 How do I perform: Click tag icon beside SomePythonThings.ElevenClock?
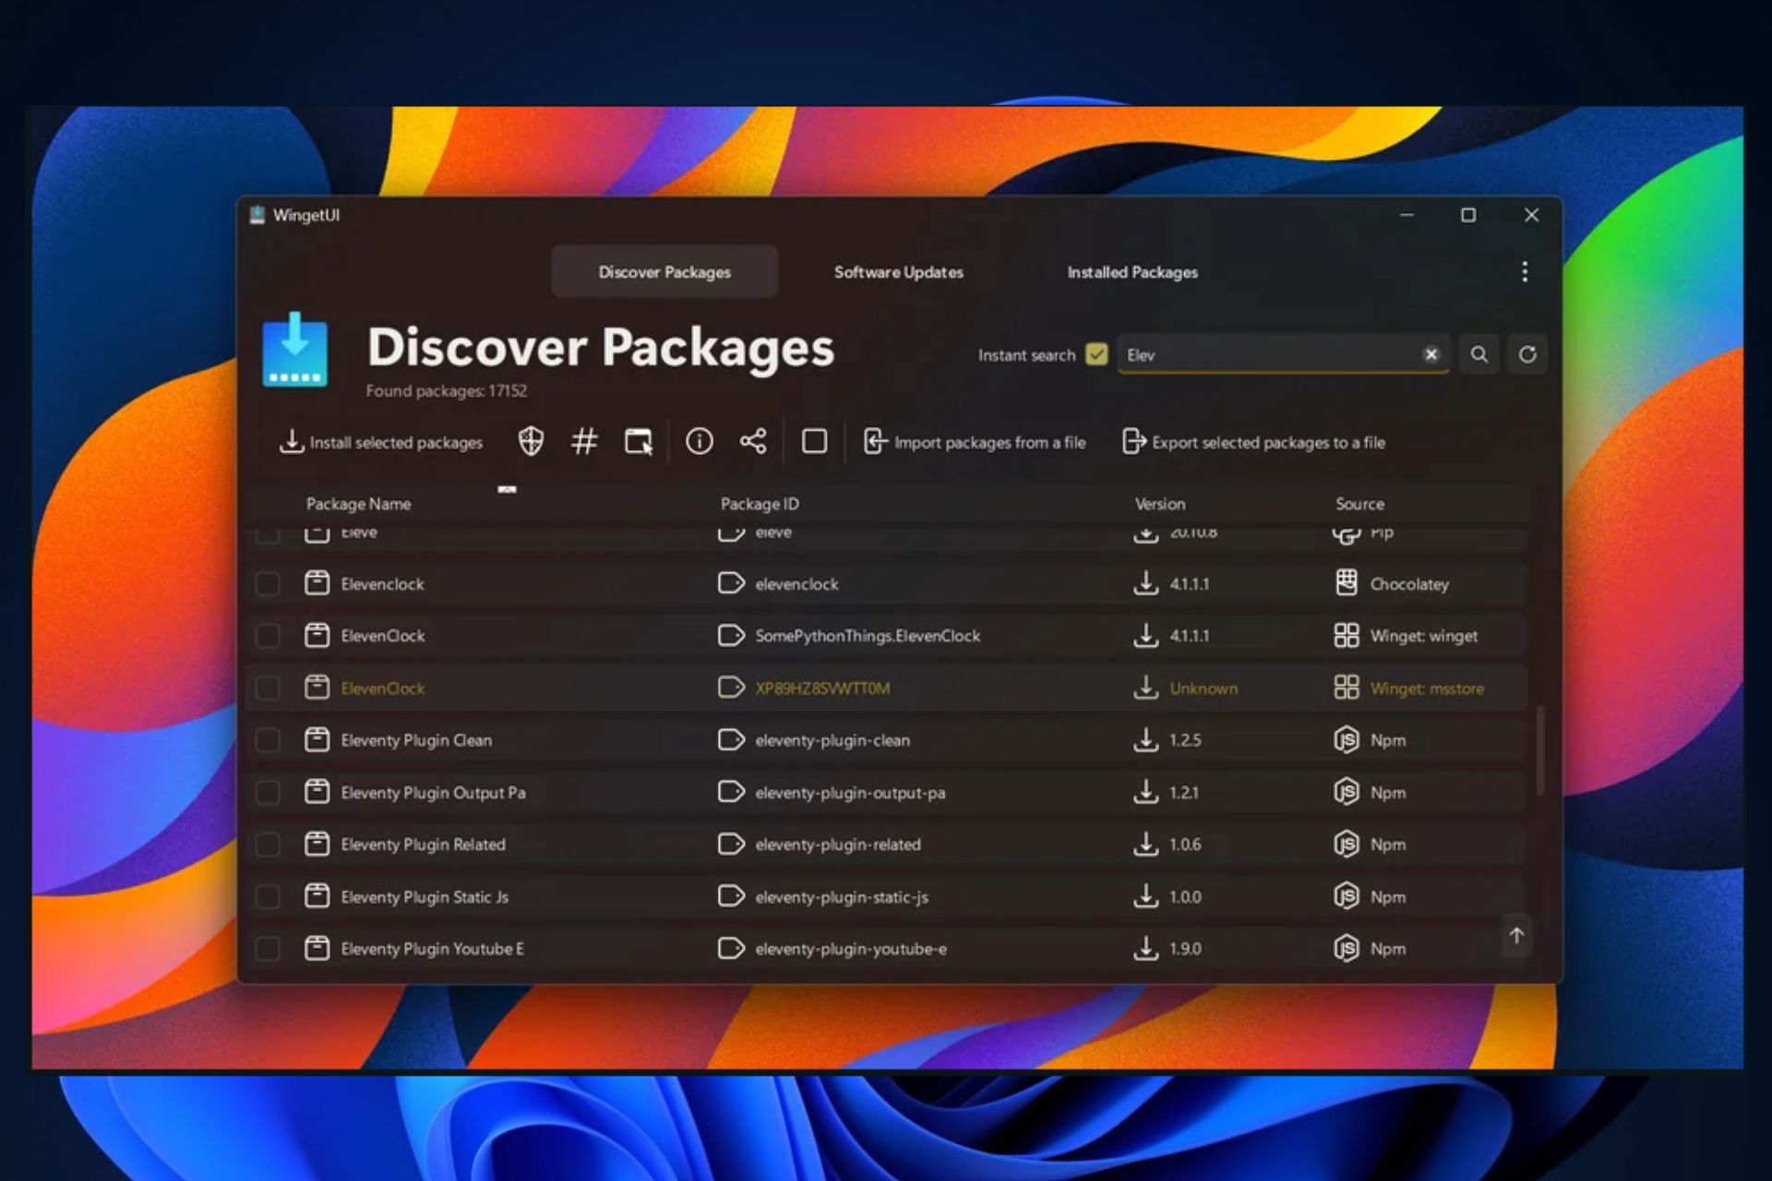pos(731,636)
